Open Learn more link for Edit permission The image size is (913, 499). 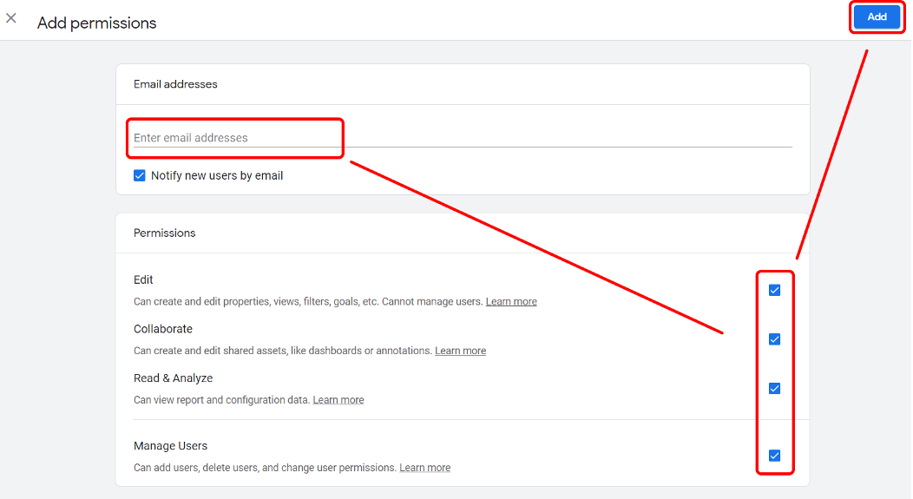[x=511, y=302]
